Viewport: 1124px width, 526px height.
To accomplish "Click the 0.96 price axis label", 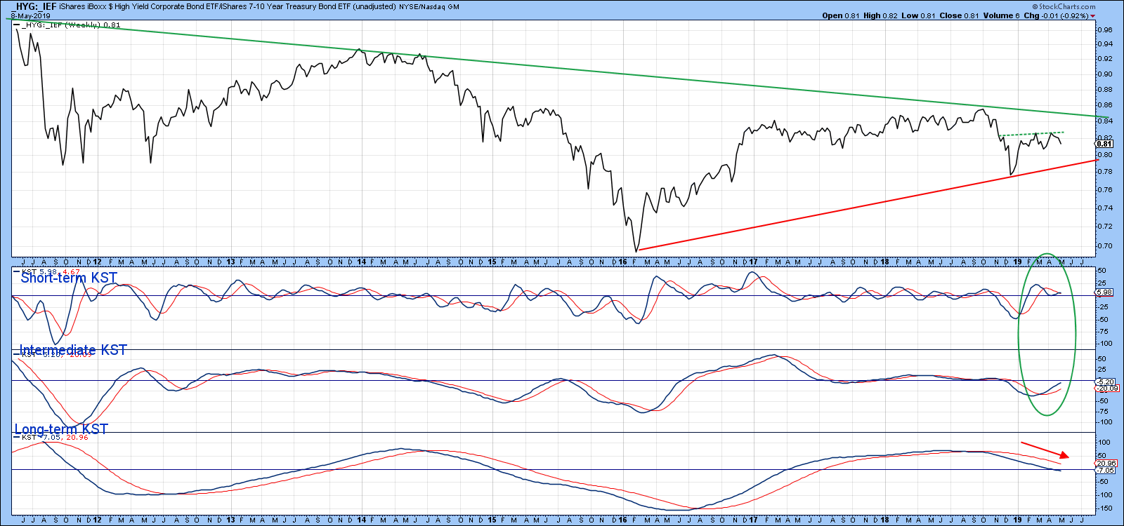I will click(1105, 30).
